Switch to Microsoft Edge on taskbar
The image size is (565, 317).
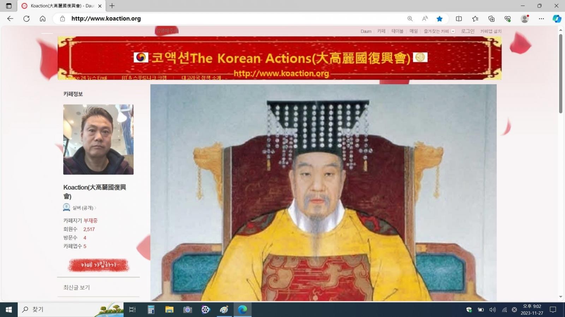[x=243, y=310]
